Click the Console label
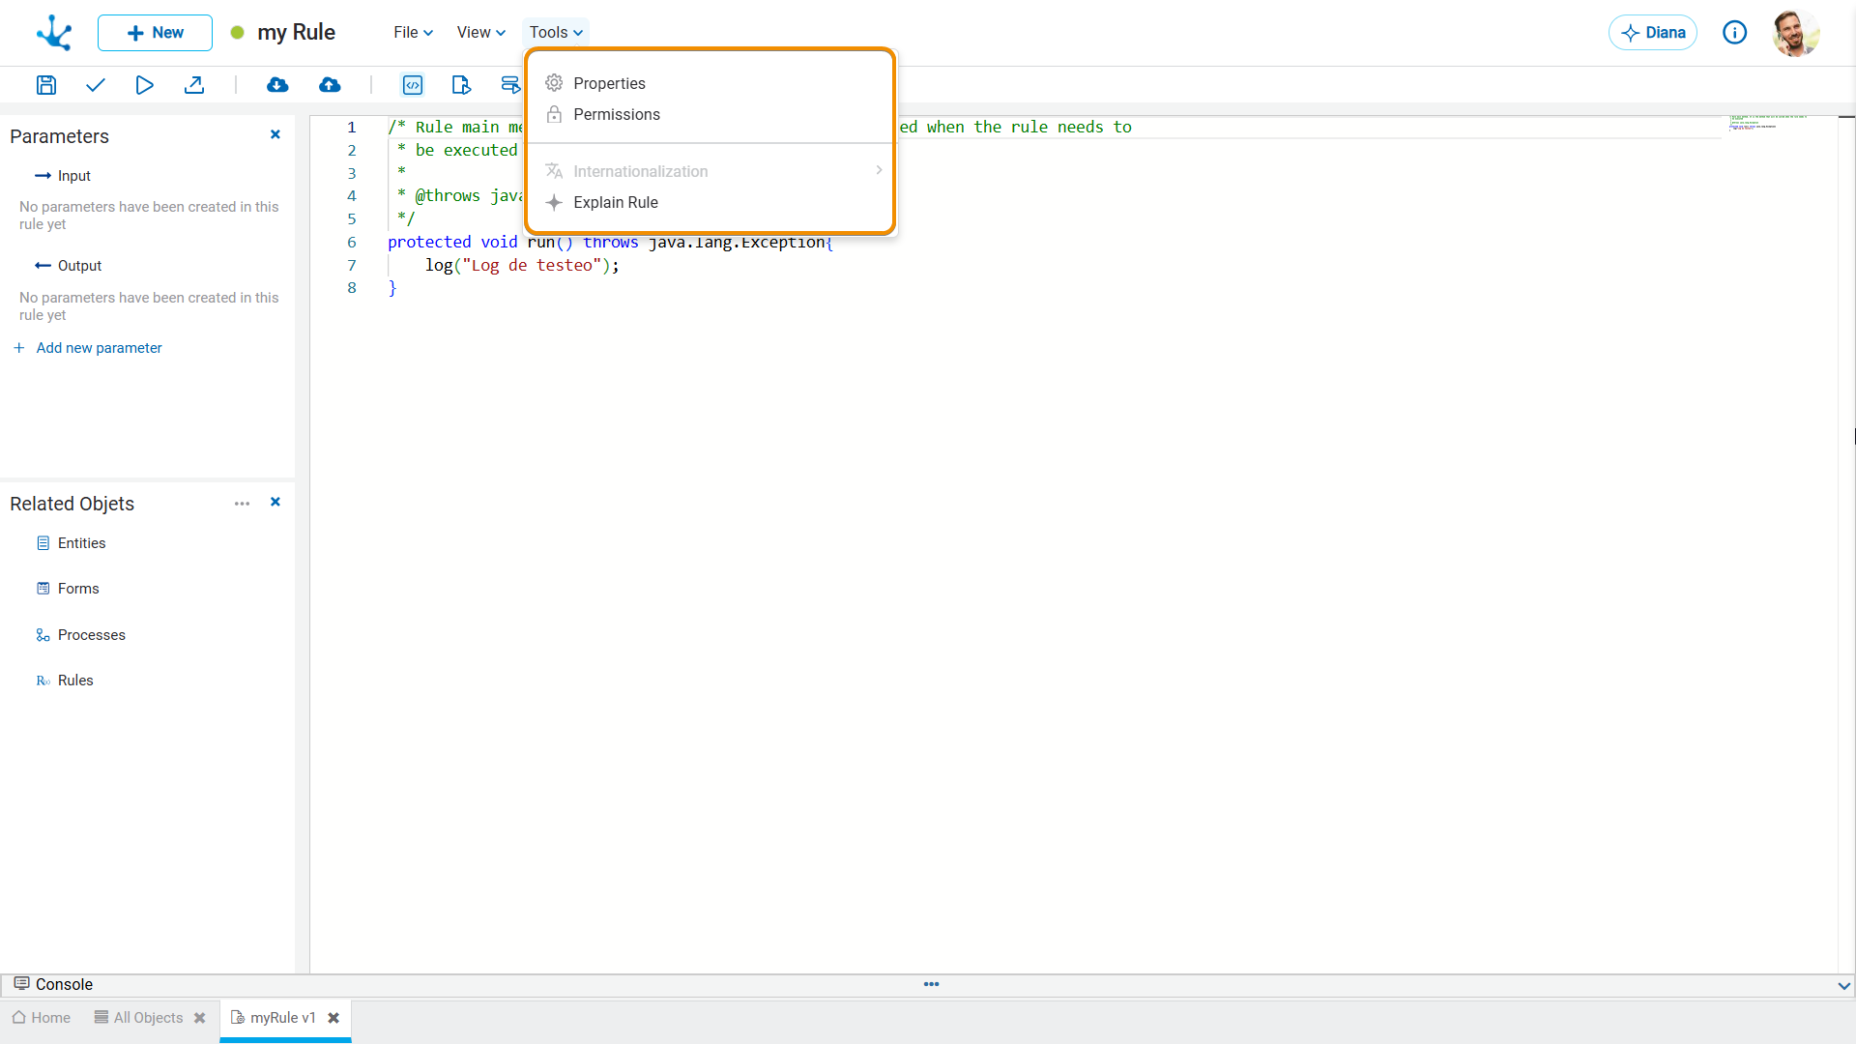The height and width of the screenshot is (1044, 1856). [x=64, y=984]
